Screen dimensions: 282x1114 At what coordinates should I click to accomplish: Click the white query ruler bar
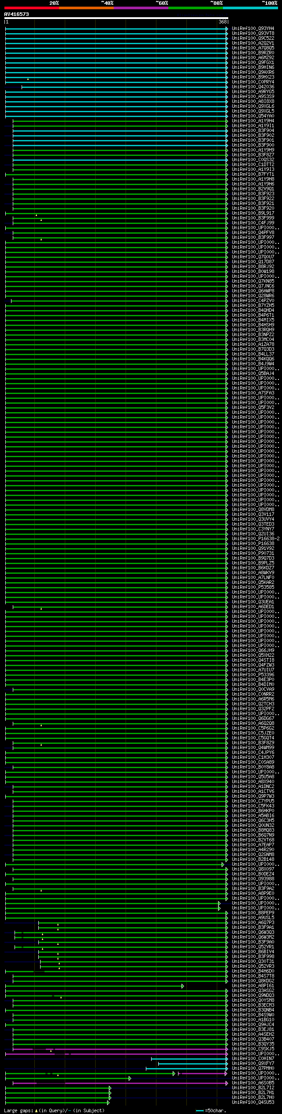pyautogui.click(x=116, y=18)
